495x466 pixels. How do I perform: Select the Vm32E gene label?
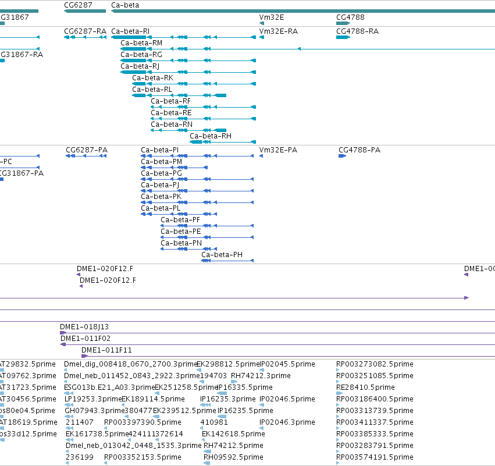point(272,17)
